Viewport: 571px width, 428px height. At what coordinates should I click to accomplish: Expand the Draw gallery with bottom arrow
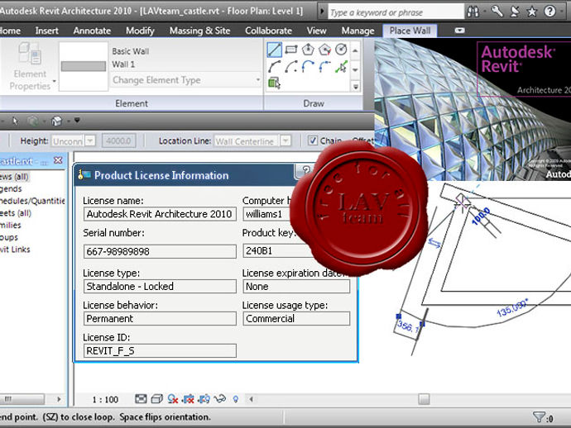pyautogui.click(x=355, y=87)
